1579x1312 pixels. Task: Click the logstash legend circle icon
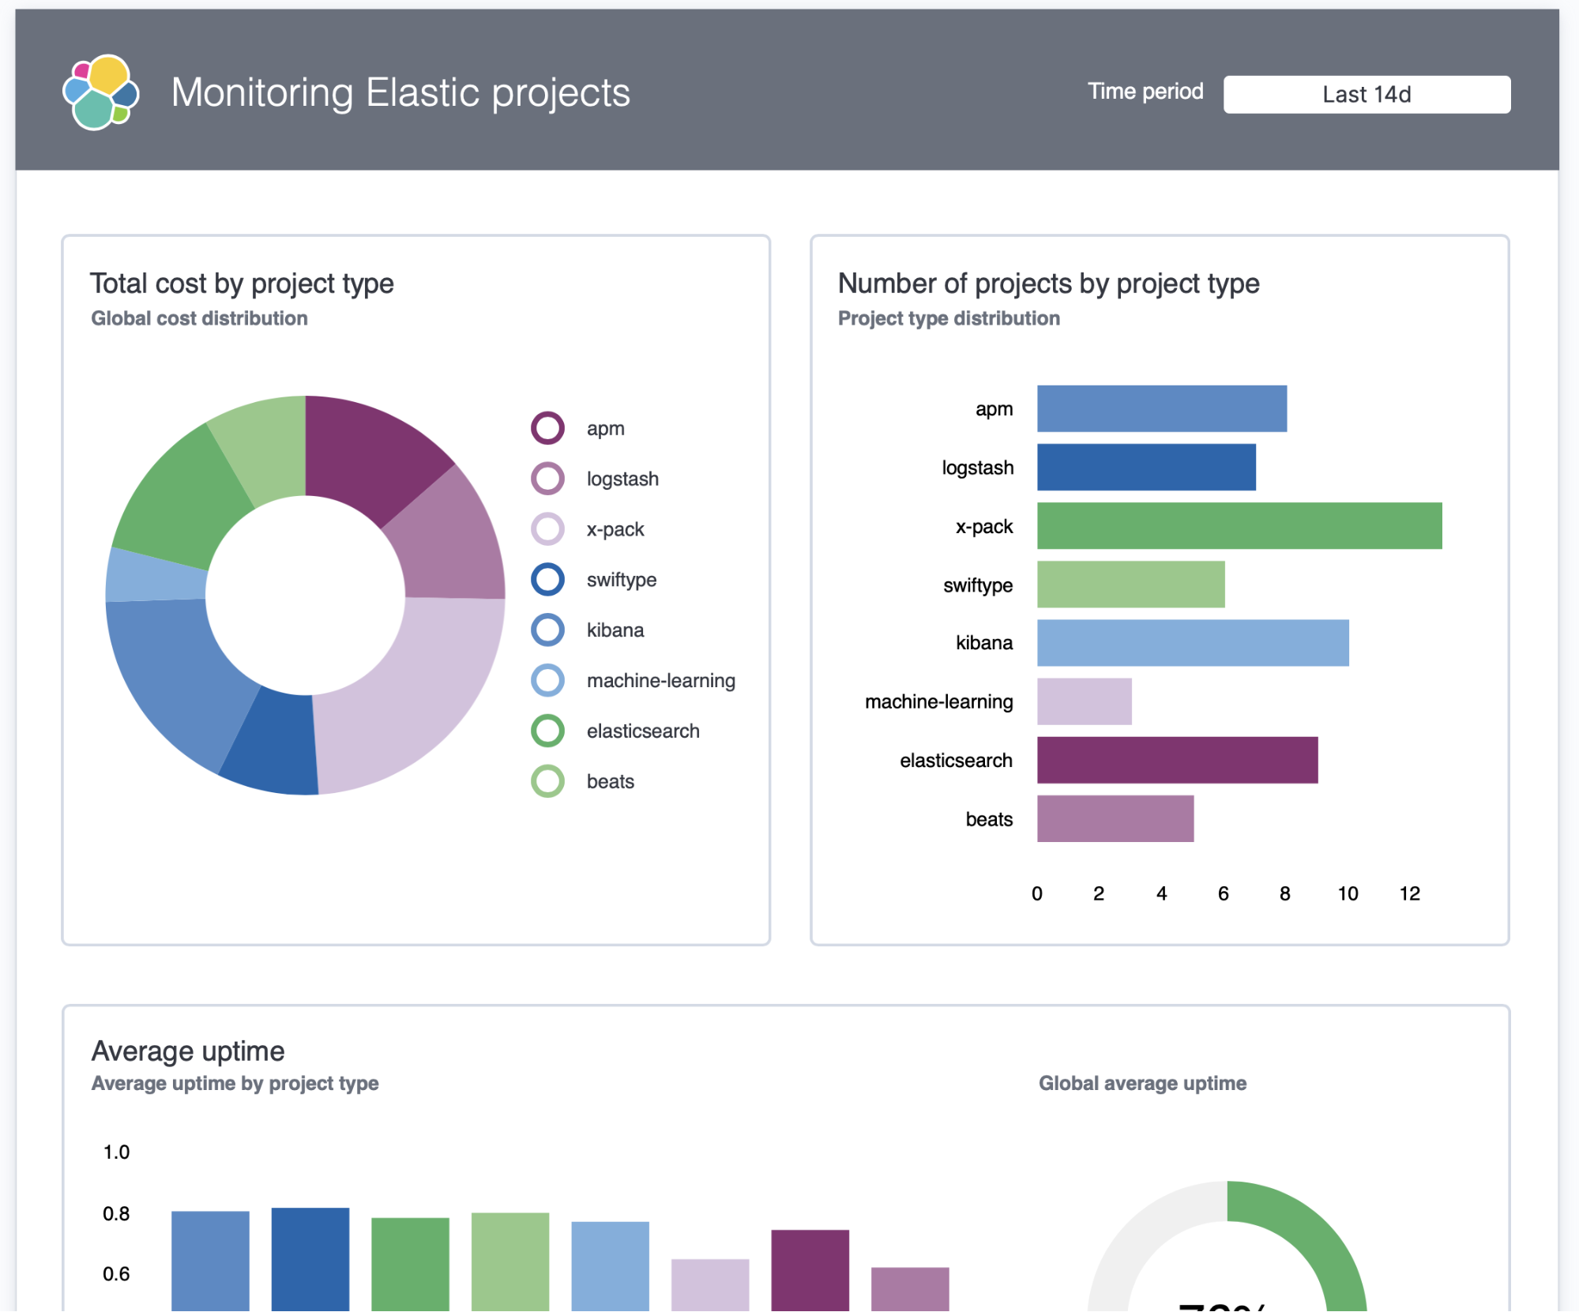coord(547,478)
